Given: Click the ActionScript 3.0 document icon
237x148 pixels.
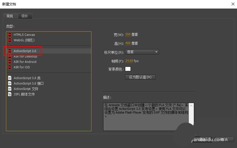Looking at the screenshot, I should 10,51.
